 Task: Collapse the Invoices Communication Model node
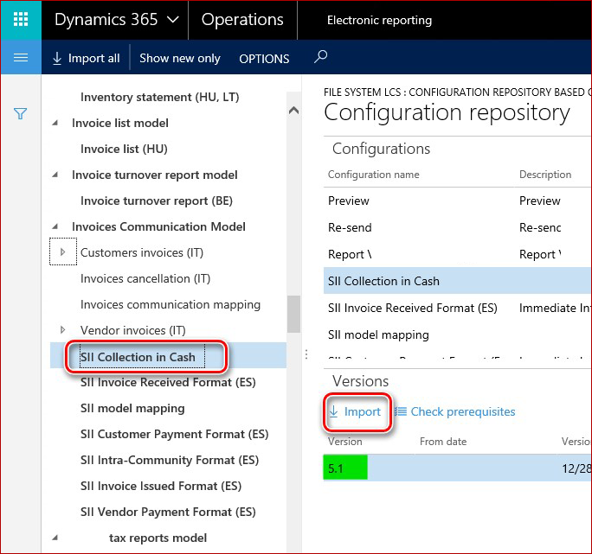click(x=55, y=226)
